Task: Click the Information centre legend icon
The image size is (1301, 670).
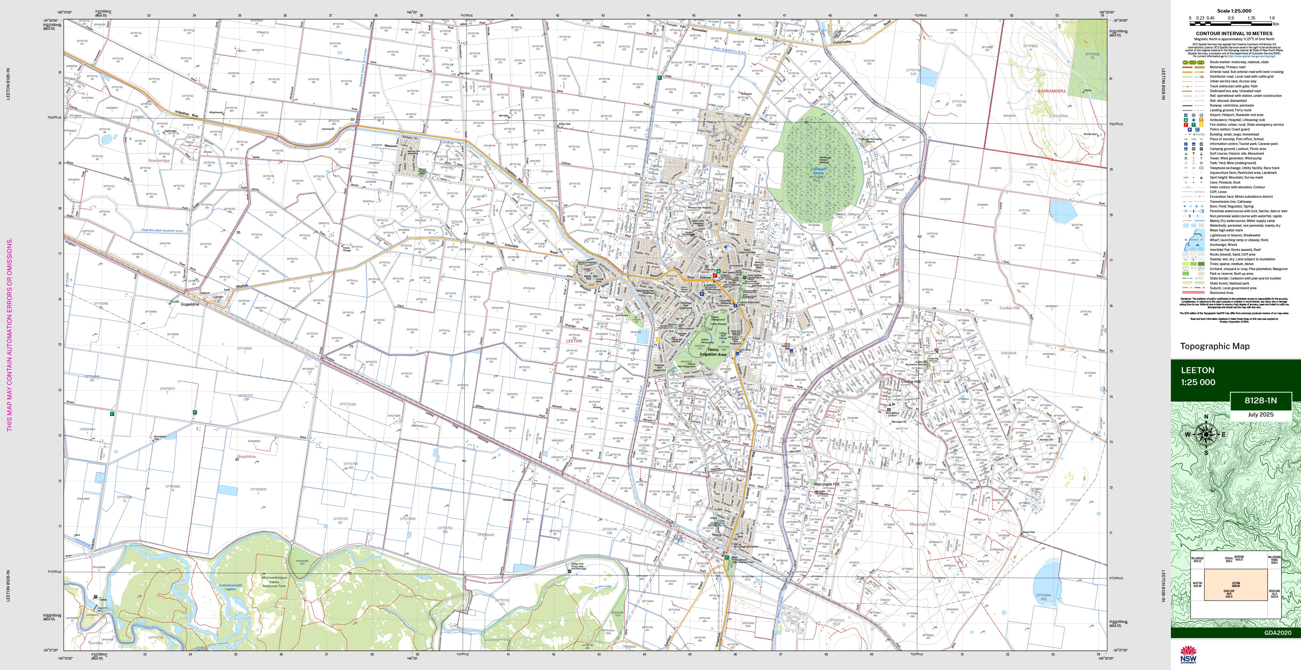Action: pyautogui.click(x=1186, y=144)
